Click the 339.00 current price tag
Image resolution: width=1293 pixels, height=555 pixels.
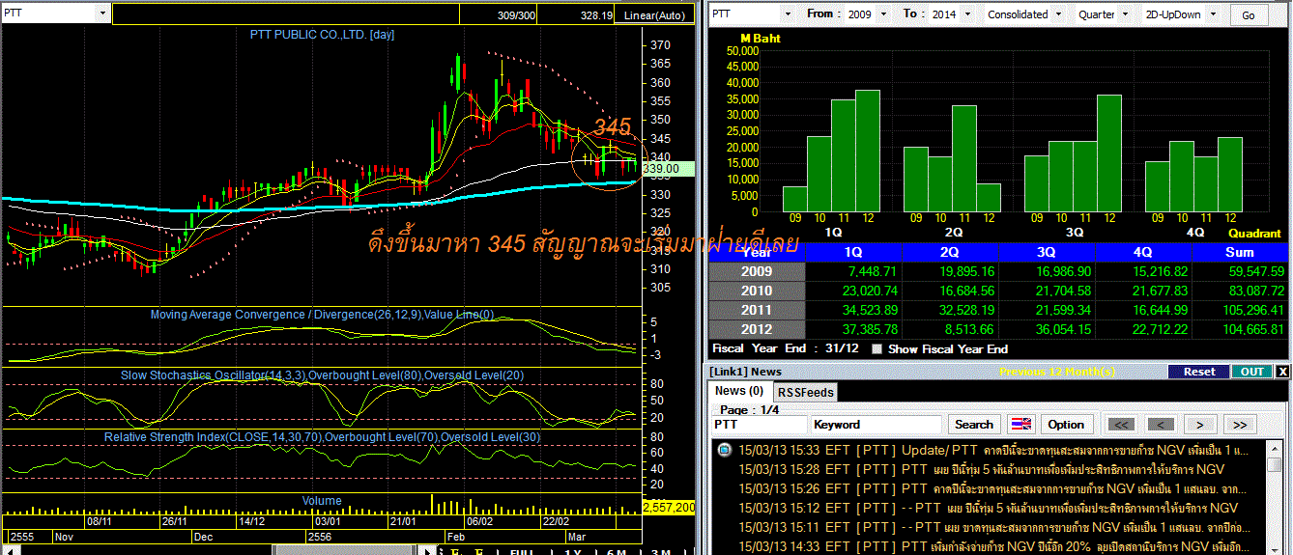coord(667,169)
